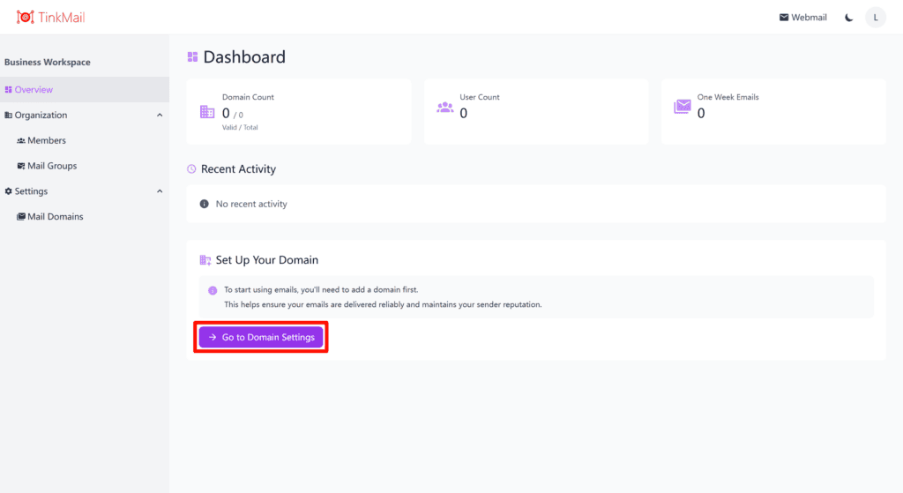Open the Mail Domains page
Image resolution: width=903 pixels, height=493 pixels.
(x=85, y=217)
